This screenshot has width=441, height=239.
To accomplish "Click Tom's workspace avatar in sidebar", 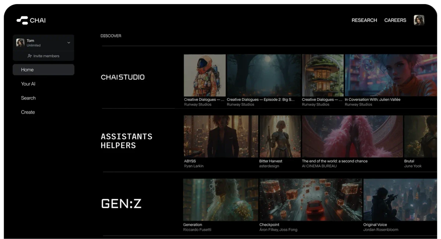I will (x=20, y=43).
